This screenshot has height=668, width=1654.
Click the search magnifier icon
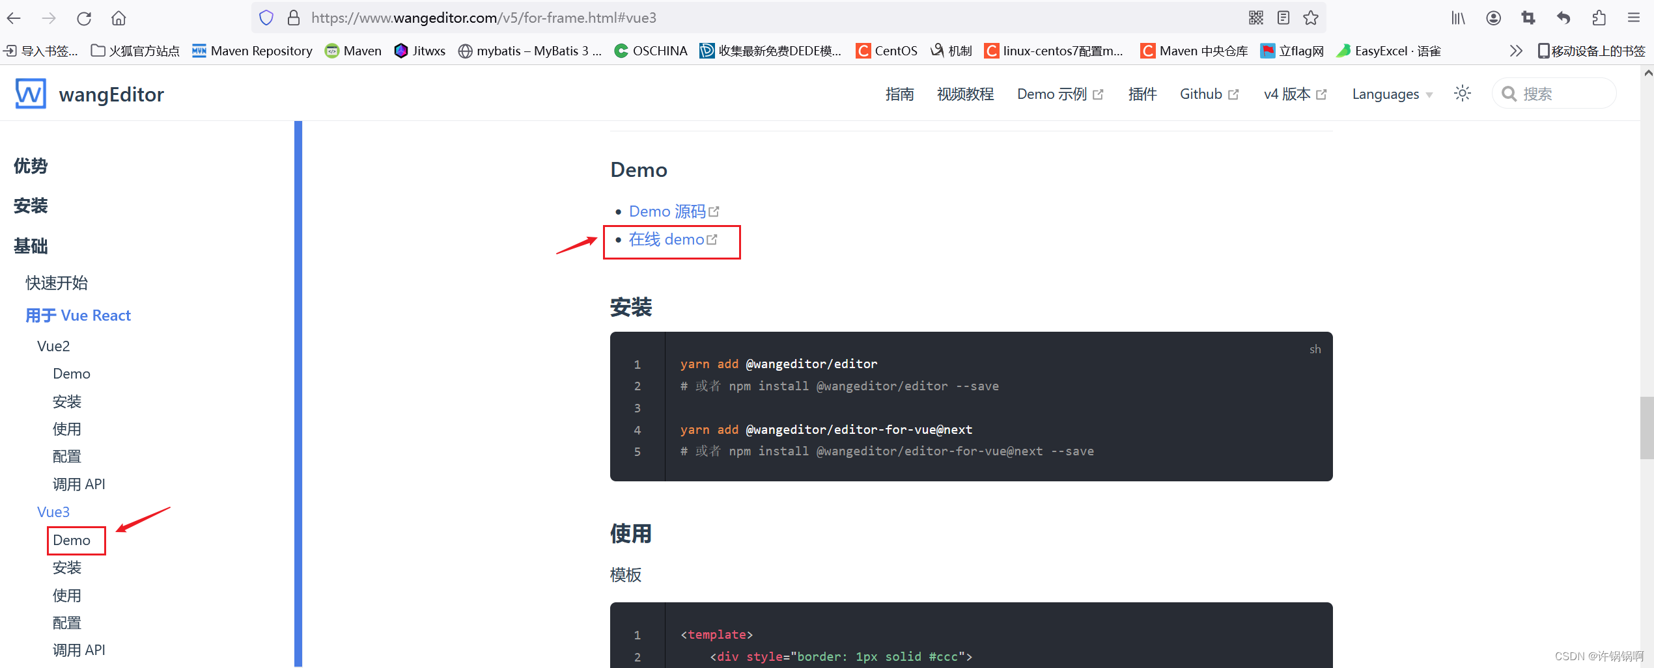point(1509,94)
